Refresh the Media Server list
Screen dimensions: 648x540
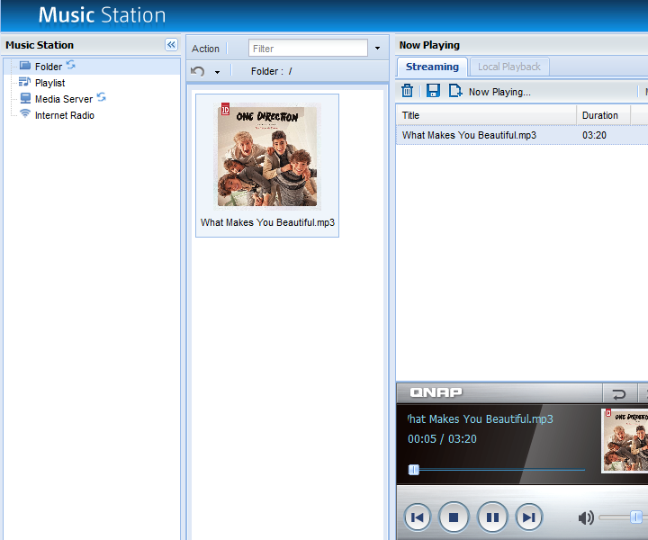(x=102, y=98)
